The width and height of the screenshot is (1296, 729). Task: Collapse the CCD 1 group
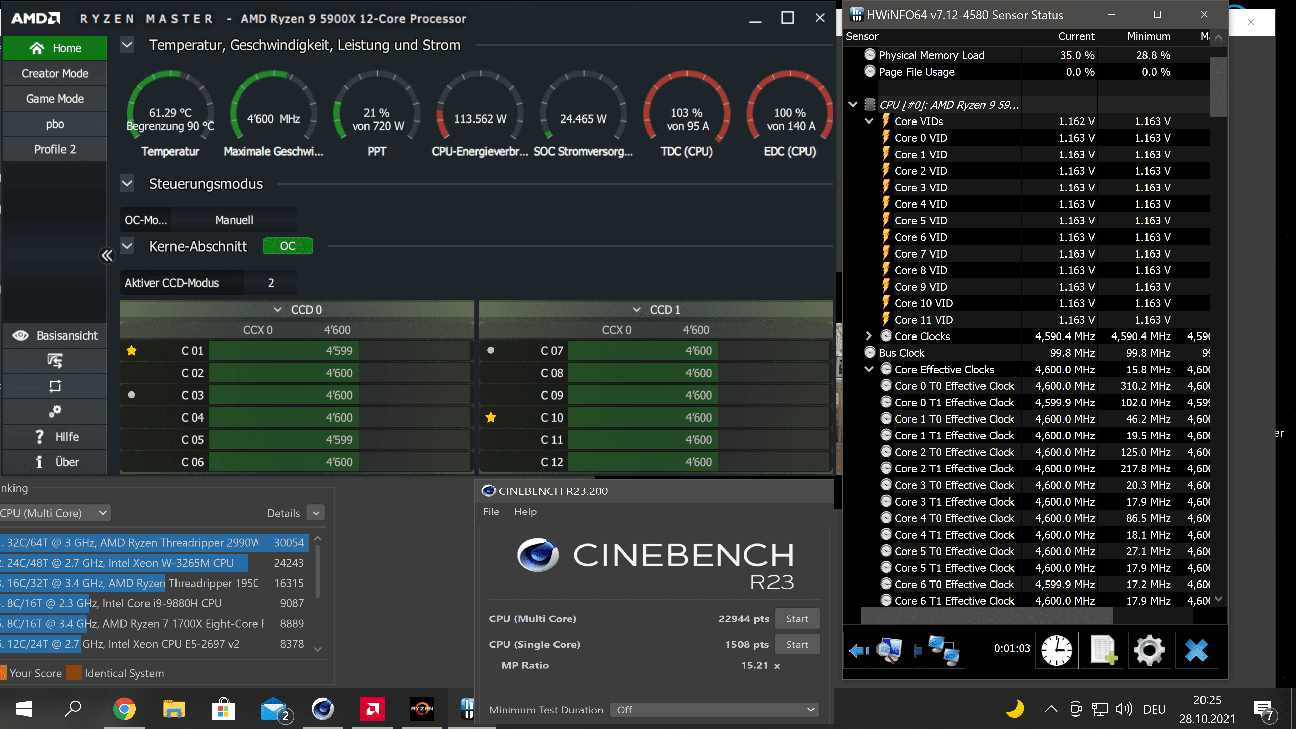click(637, 309)
